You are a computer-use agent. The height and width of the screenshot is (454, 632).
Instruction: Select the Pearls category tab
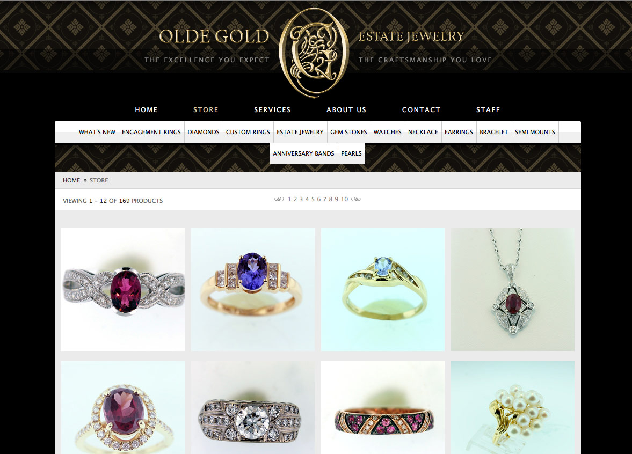(352, 153)
